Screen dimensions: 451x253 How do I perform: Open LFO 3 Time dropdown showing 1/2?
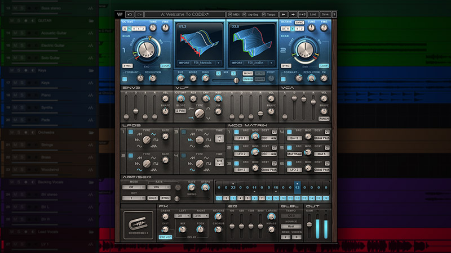click(219, 138)
